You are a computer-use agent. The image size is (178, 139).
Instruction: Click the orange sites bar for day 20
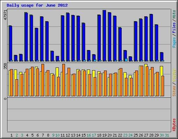click(111, 85)
